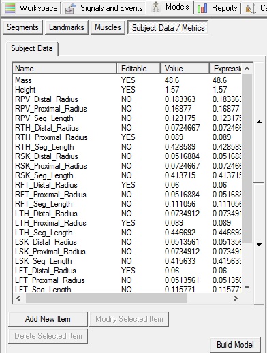Select the Mass row
Screen dimensions: 267x353
[127, 80]
